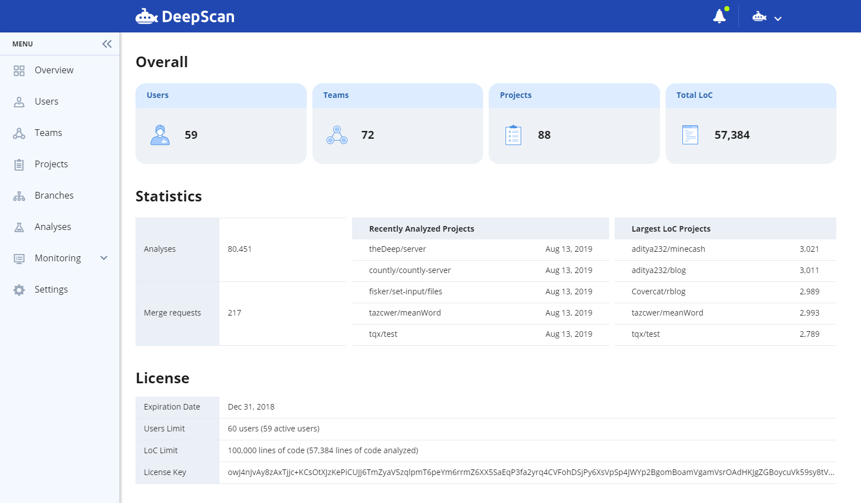The height and width of the screenshot is (503, 861).
Task: Open theDeep/server in recently analyzed
Action: pyautogui.click(x=397, y=249)
